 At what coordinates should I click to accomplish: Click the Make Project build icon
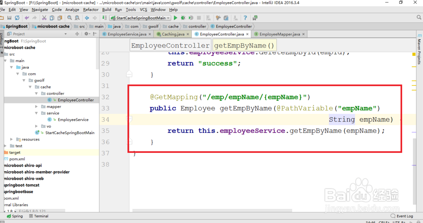[x=104, y=18]
